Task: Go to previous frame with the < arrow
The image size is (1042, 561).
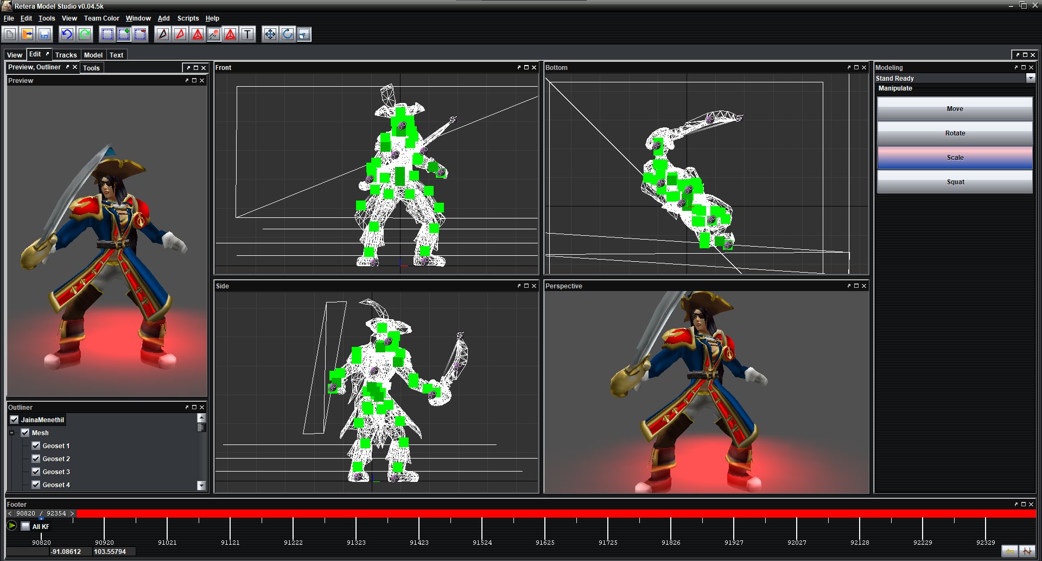Action: (10, 513)
